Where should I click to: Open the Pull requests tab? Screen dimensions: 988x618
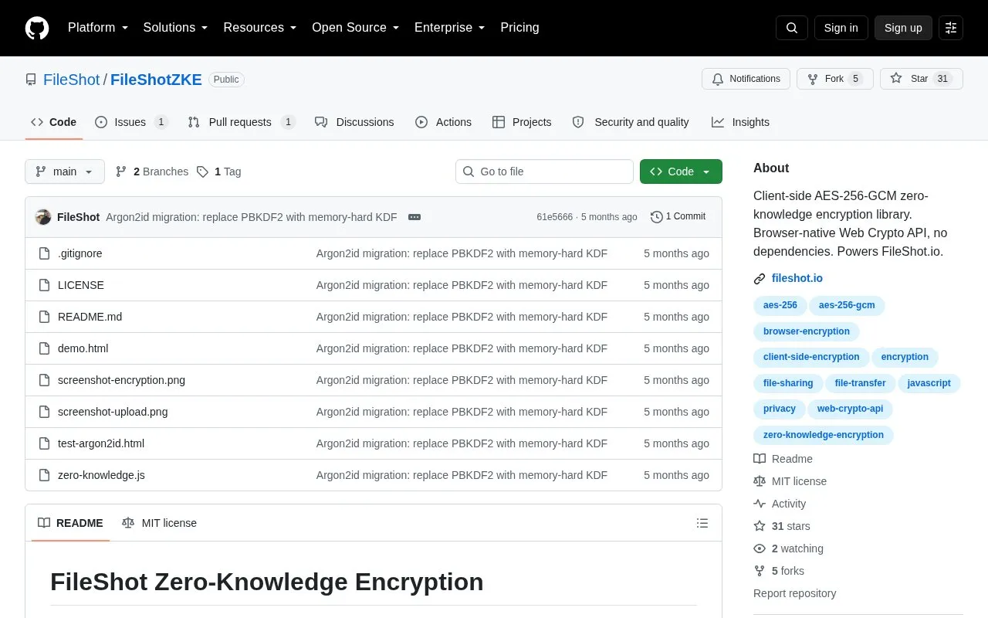(x=242, y=122)
